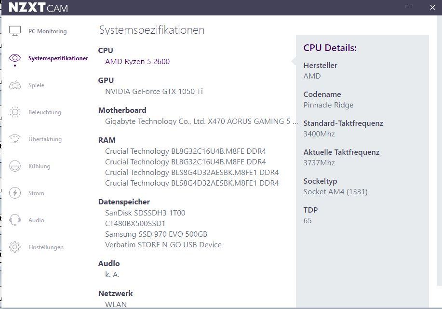The image size is (442, 309).
Task: Click the 3737Mhz current clock value
Action: [319, 163]
